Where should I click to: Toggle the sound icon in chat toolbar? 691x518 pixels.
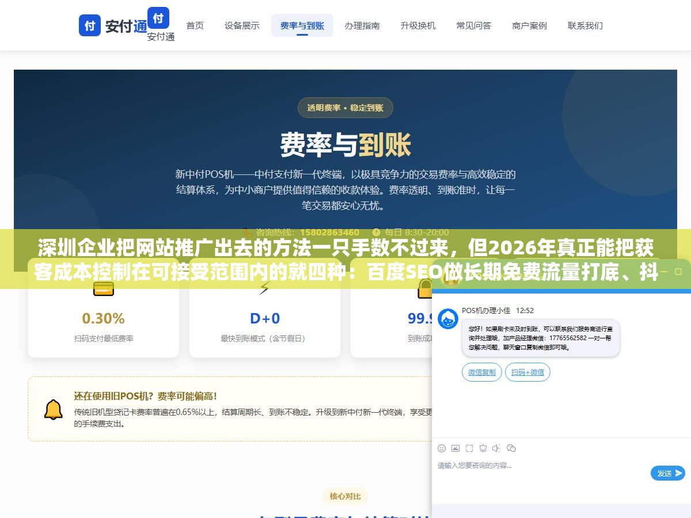click(497, 448)
